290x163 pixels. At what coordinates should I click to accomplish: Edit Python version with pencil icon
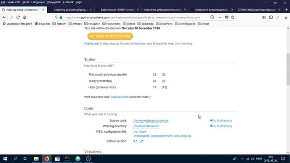(142, 141)
